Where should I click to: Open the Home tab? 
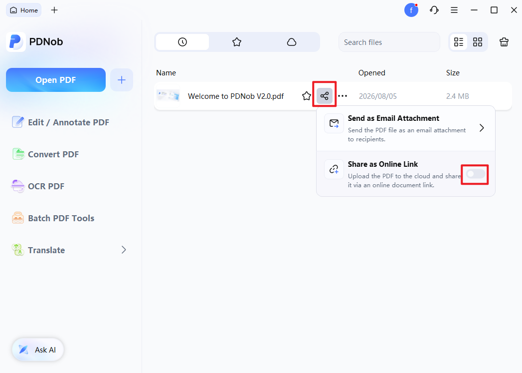pyautogui.click(x=23, y=10)
